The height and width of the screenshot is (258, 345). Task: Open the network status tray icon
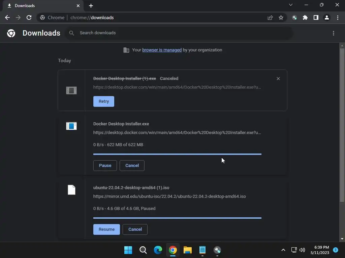[x=294, y=250]
